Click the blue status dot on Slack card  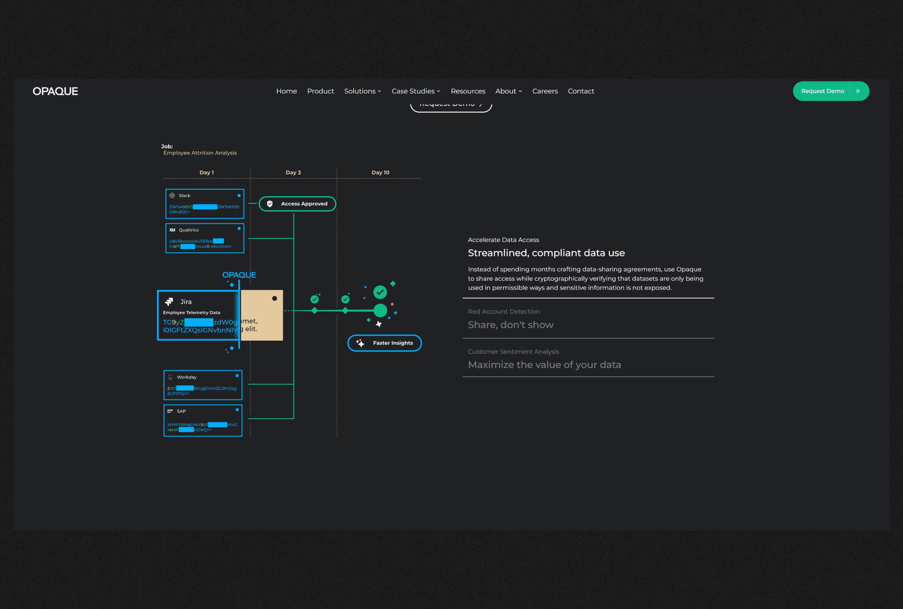pyautogui.click(x=239, y=195)
